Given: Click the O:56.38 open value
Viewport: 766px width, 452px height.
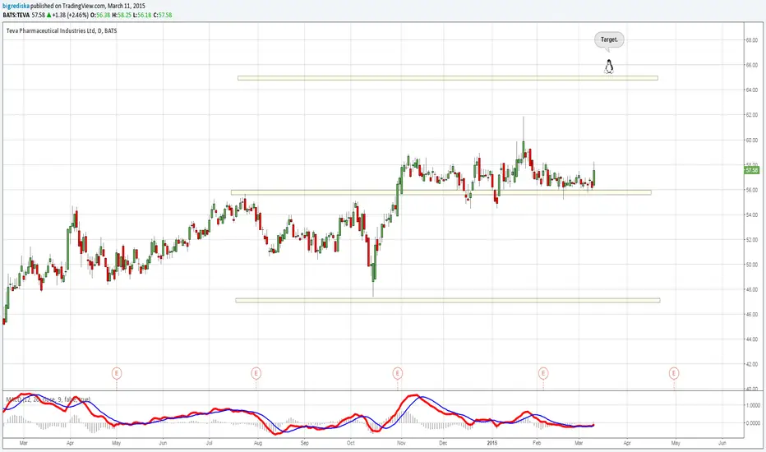Looking at the screenshot, I should [100, 15].
